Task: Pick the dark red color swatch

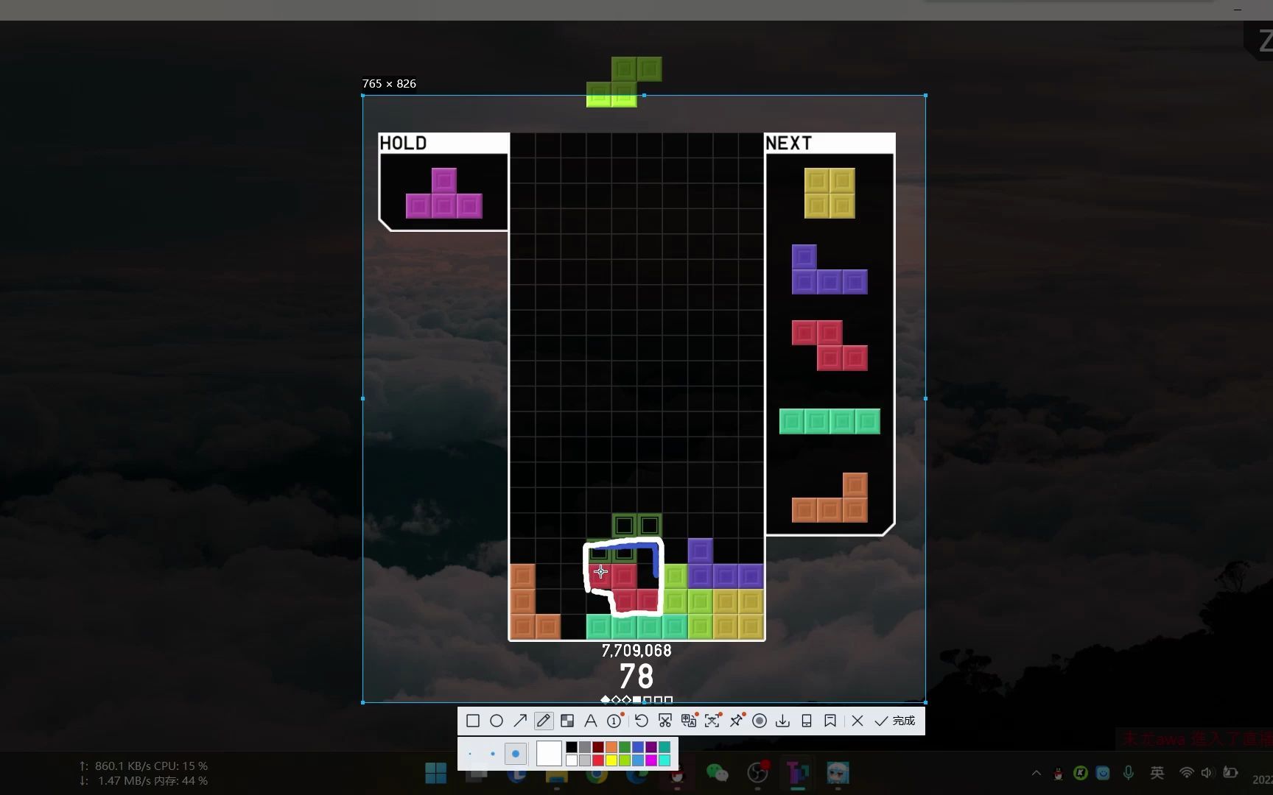Action: 598,747
